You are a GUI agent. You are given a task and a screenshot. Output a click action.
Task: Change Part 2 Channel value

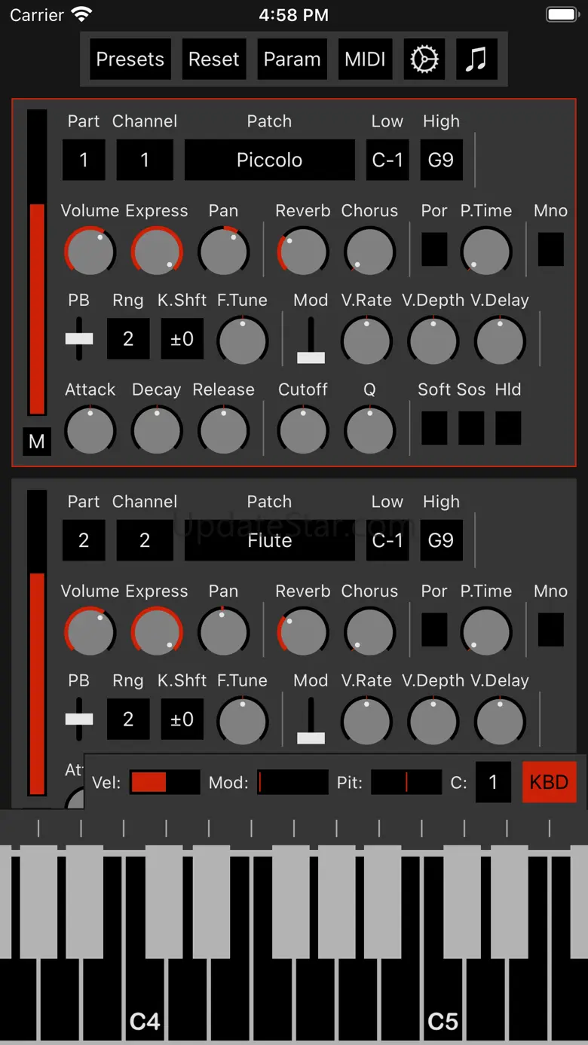coord(145,540)
